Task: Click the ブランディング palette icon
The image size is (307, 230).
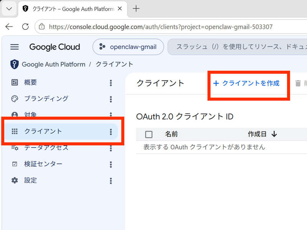Action: tap(15, 99)
